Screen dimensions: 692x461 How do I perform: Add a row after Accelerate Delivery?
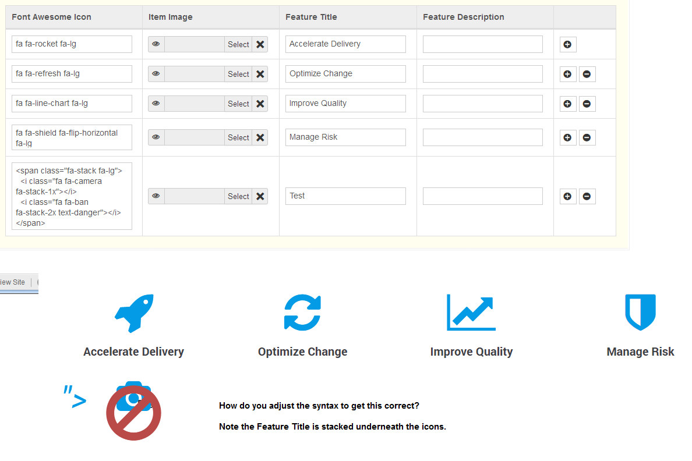point(567,44)
